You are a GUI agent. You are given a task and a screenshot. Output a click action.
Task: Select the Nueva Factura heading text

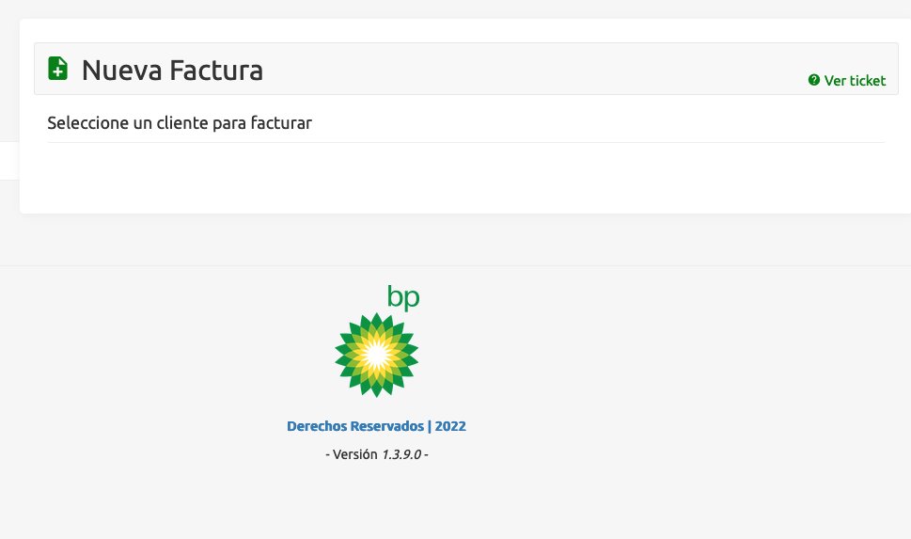coord(173,71)
